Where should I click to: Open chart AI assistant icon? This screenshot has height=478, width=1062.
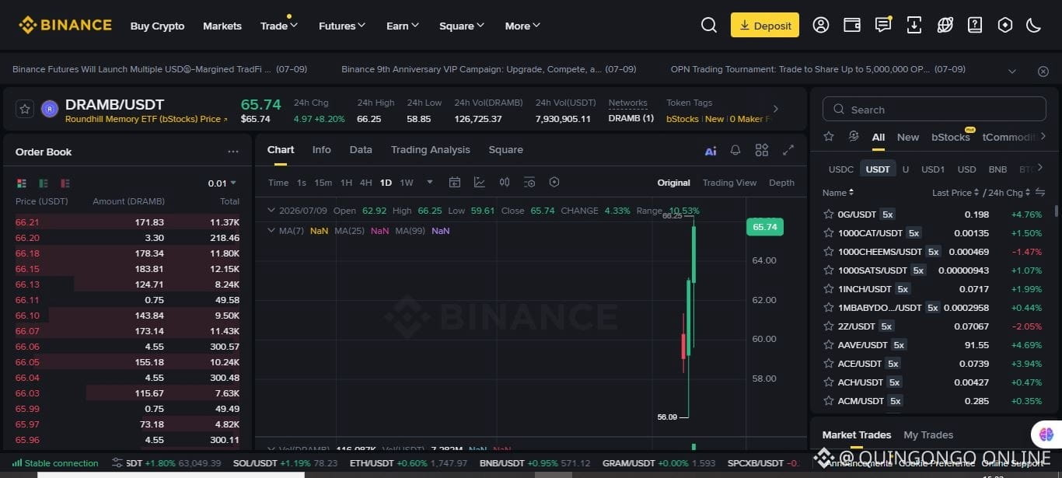[x=711, y=151]
